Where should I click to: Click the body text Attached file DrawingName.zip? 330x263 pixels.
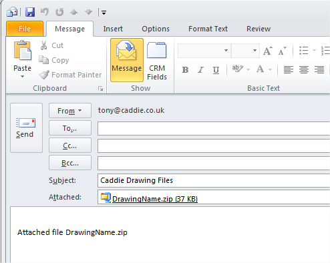(72, 232)
